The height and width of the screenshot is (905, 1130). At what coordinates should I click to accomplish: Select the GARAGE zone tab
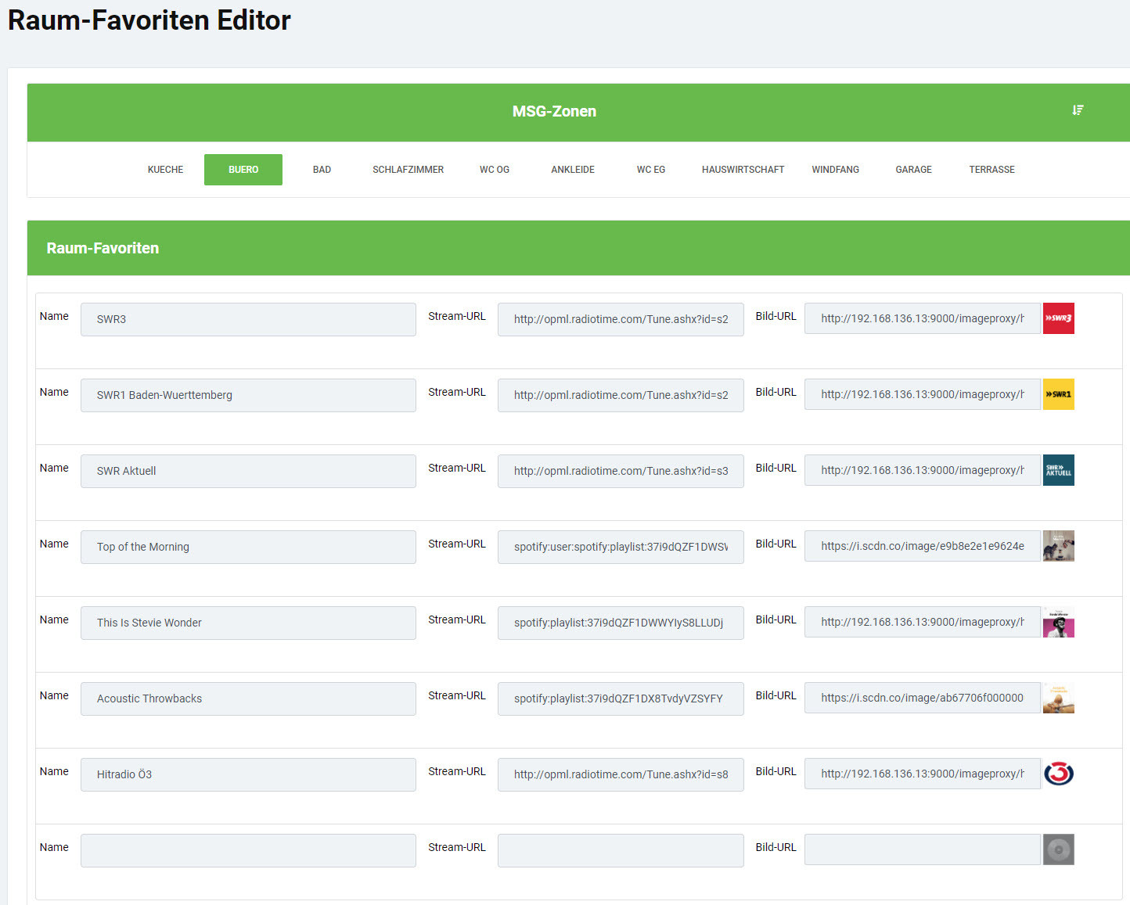pyautogui.click(x=914, y=170)
